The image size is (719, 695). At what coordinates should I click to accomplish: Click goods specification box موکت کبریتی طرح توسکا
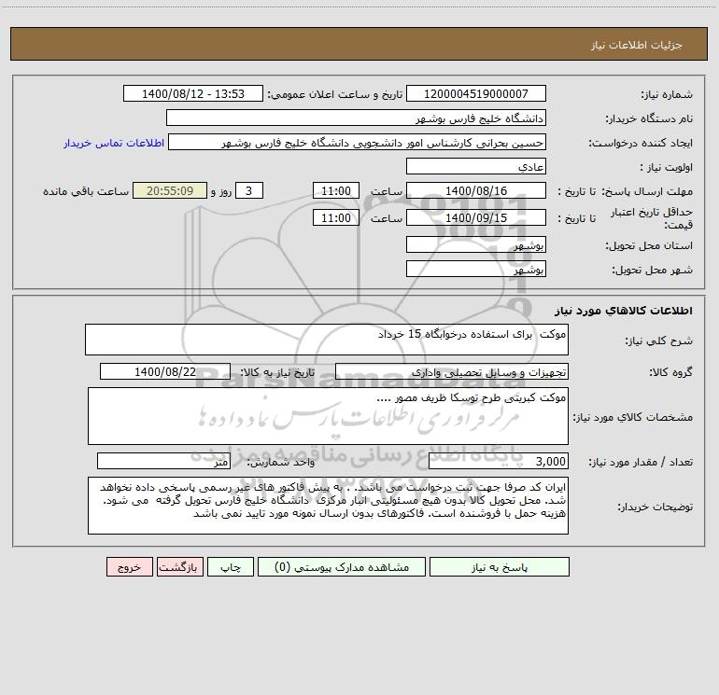click(328, 416)
